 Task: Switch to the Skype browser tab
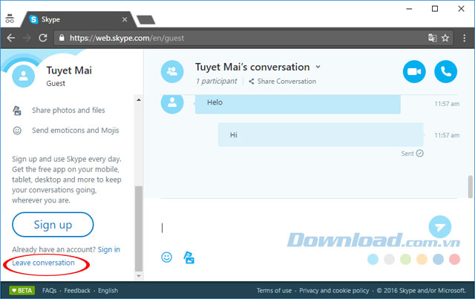[78, 20]
